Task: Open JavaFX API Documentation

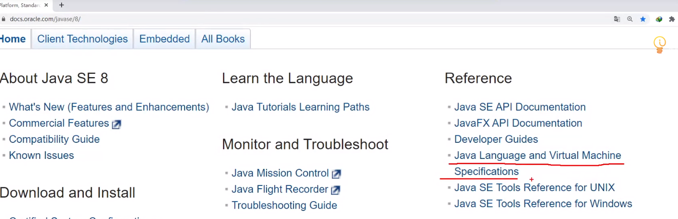Action: 518,123
